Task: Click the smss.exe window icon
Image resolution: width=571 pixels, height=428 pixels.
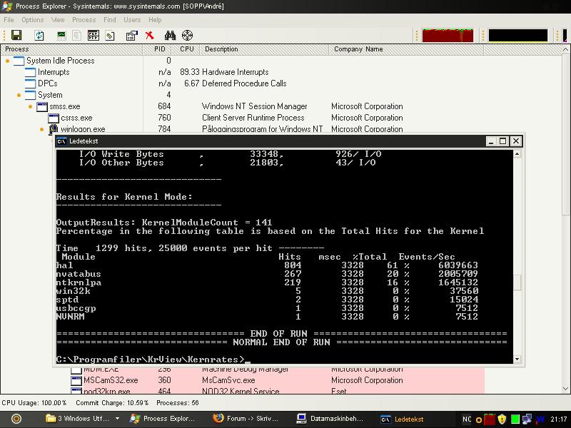Action: pos(42,106)
